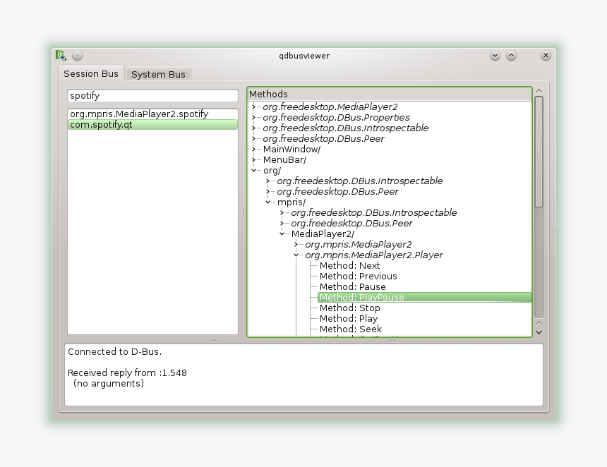Collapse the mpris/ tree node

click(268, 202)
